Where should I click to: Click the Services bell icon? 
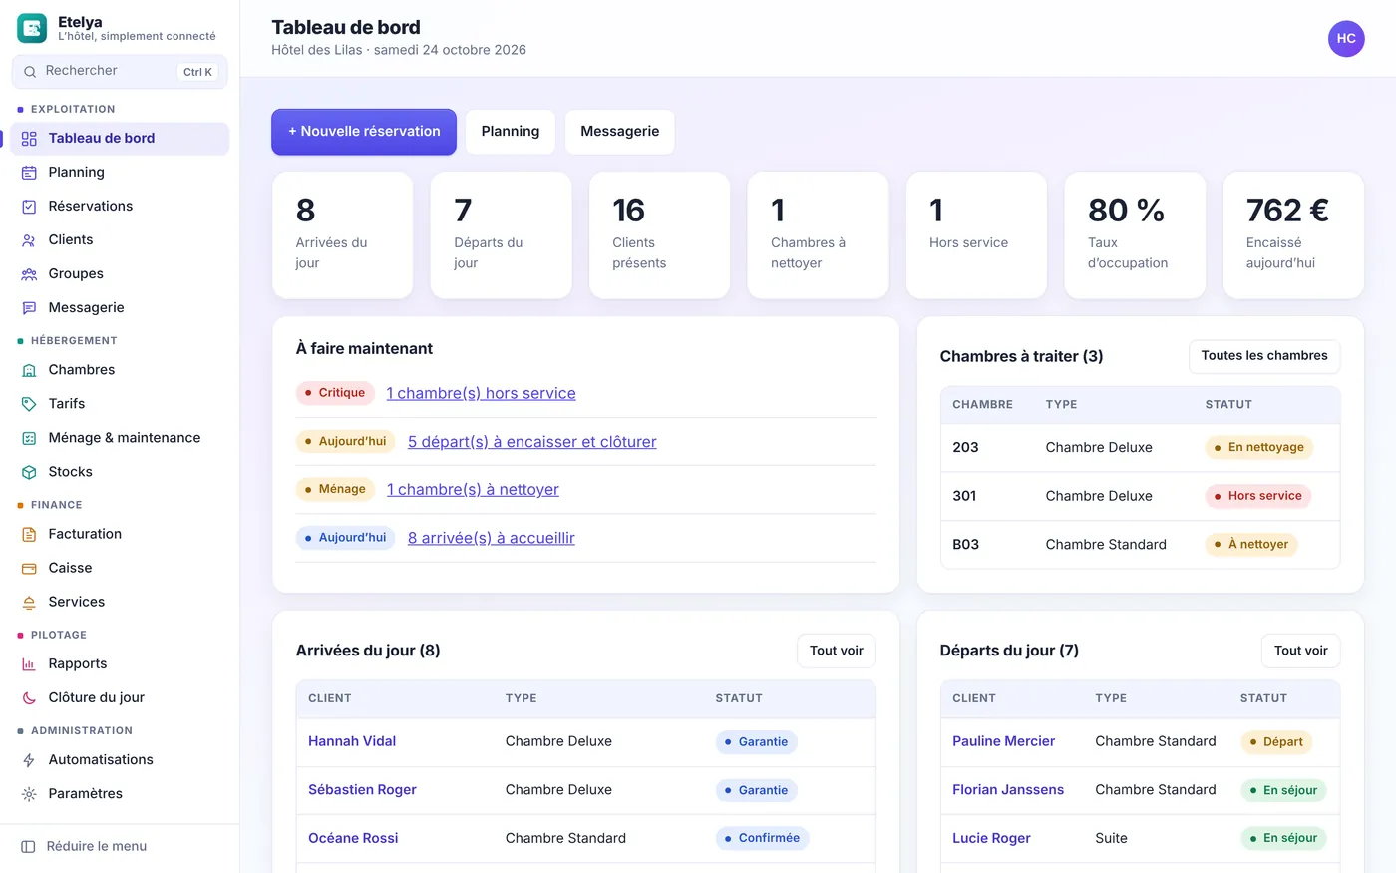tap(29, 602)
